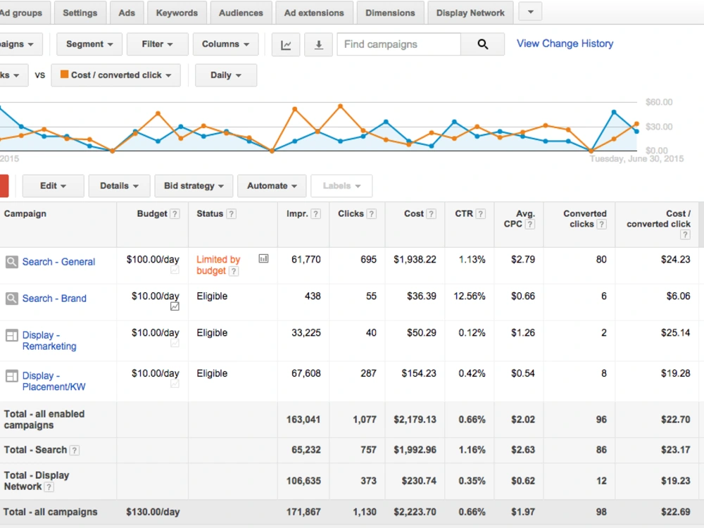
Task: Open the Edit dropdown
Action: (53, 186)
